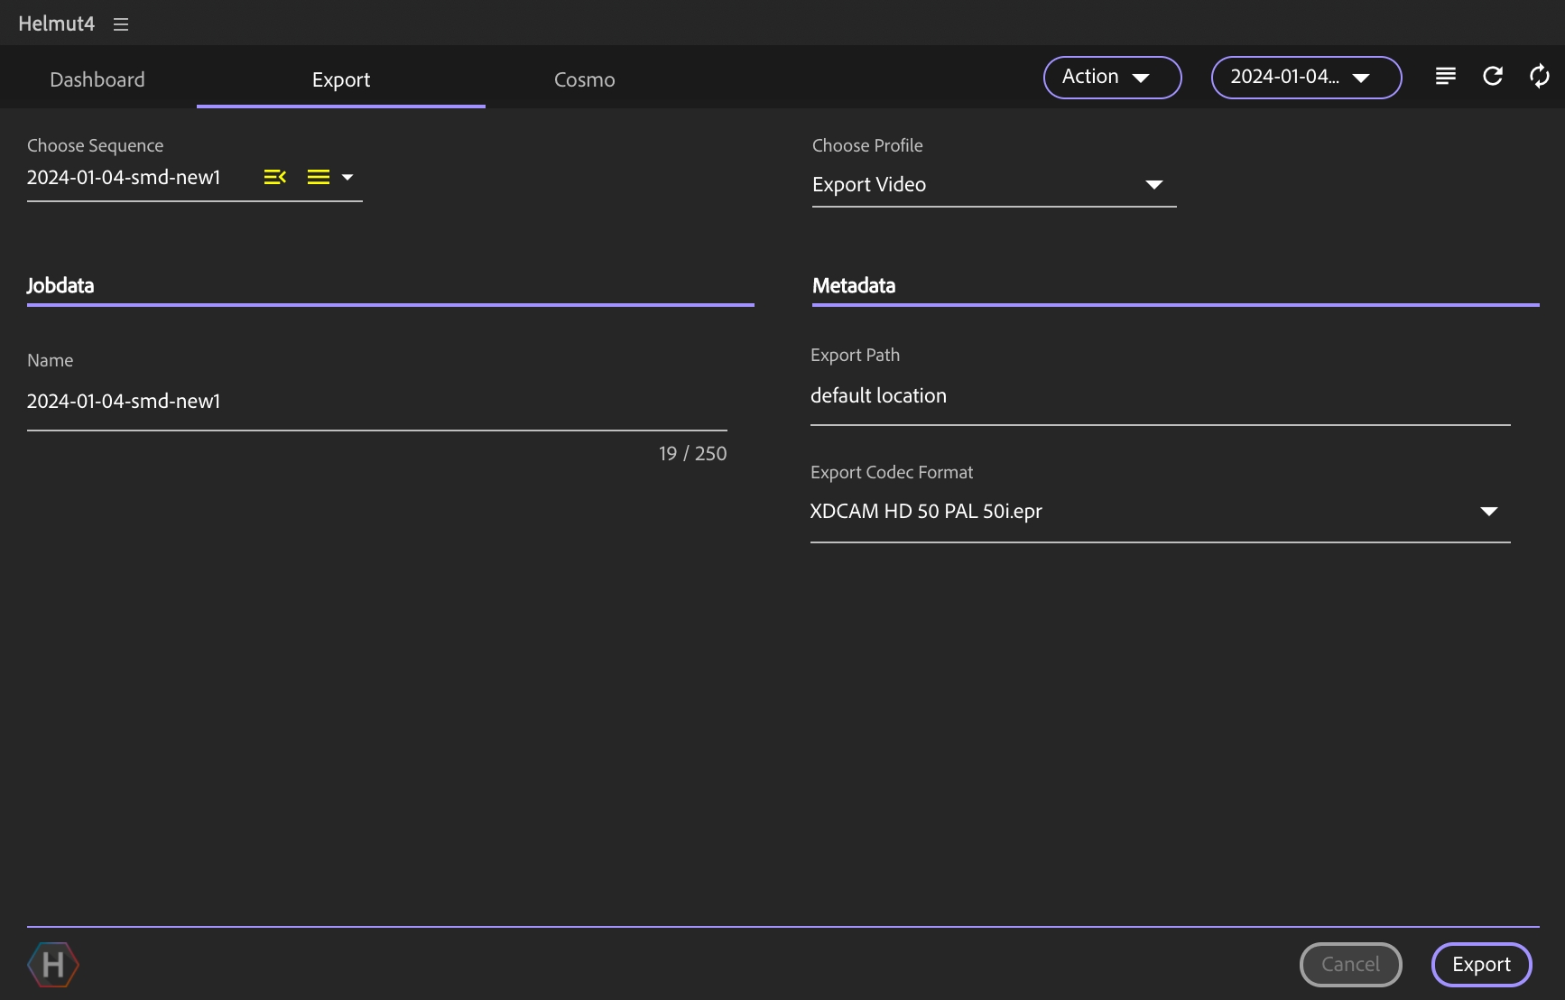The height and width of the screenshot is (1000, 1565).
Task: Click the two-arrow sync icon at top right
Action: click(1539, 77)
